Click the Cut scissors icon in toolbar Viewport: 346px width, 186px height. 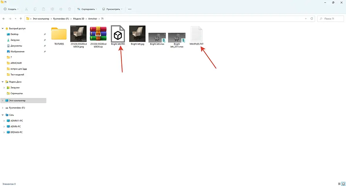26,9
